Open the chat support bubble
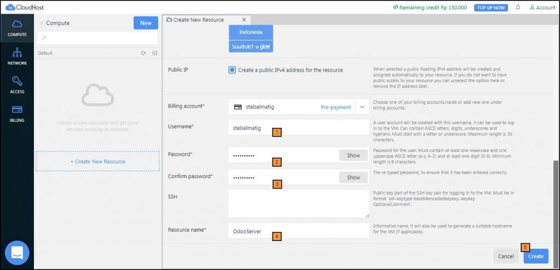 (17, 253)
